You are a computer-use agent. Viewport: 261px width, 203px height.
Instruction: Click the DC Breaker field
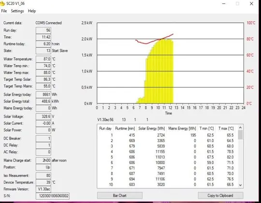(x=43, y=138)
